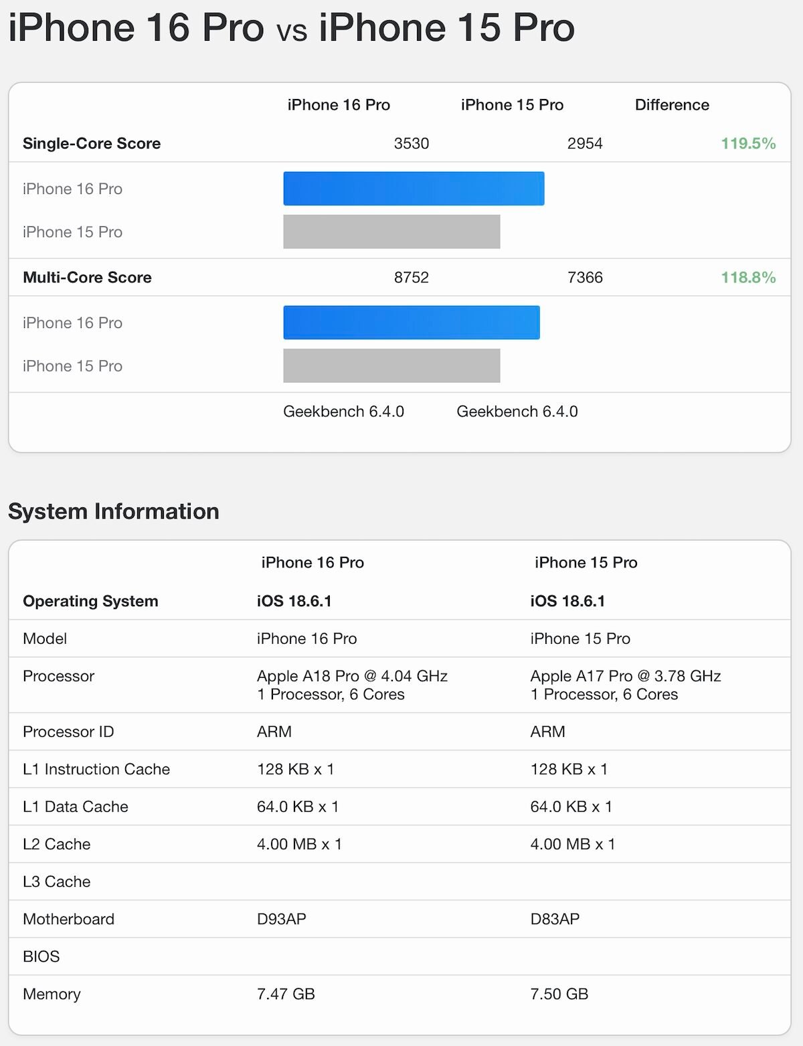The width and height of the screenshot is (803, 1046).
Task: Click the 'Multi-Core Score' label
Action: pyautogui.click(x=87, y=277)
